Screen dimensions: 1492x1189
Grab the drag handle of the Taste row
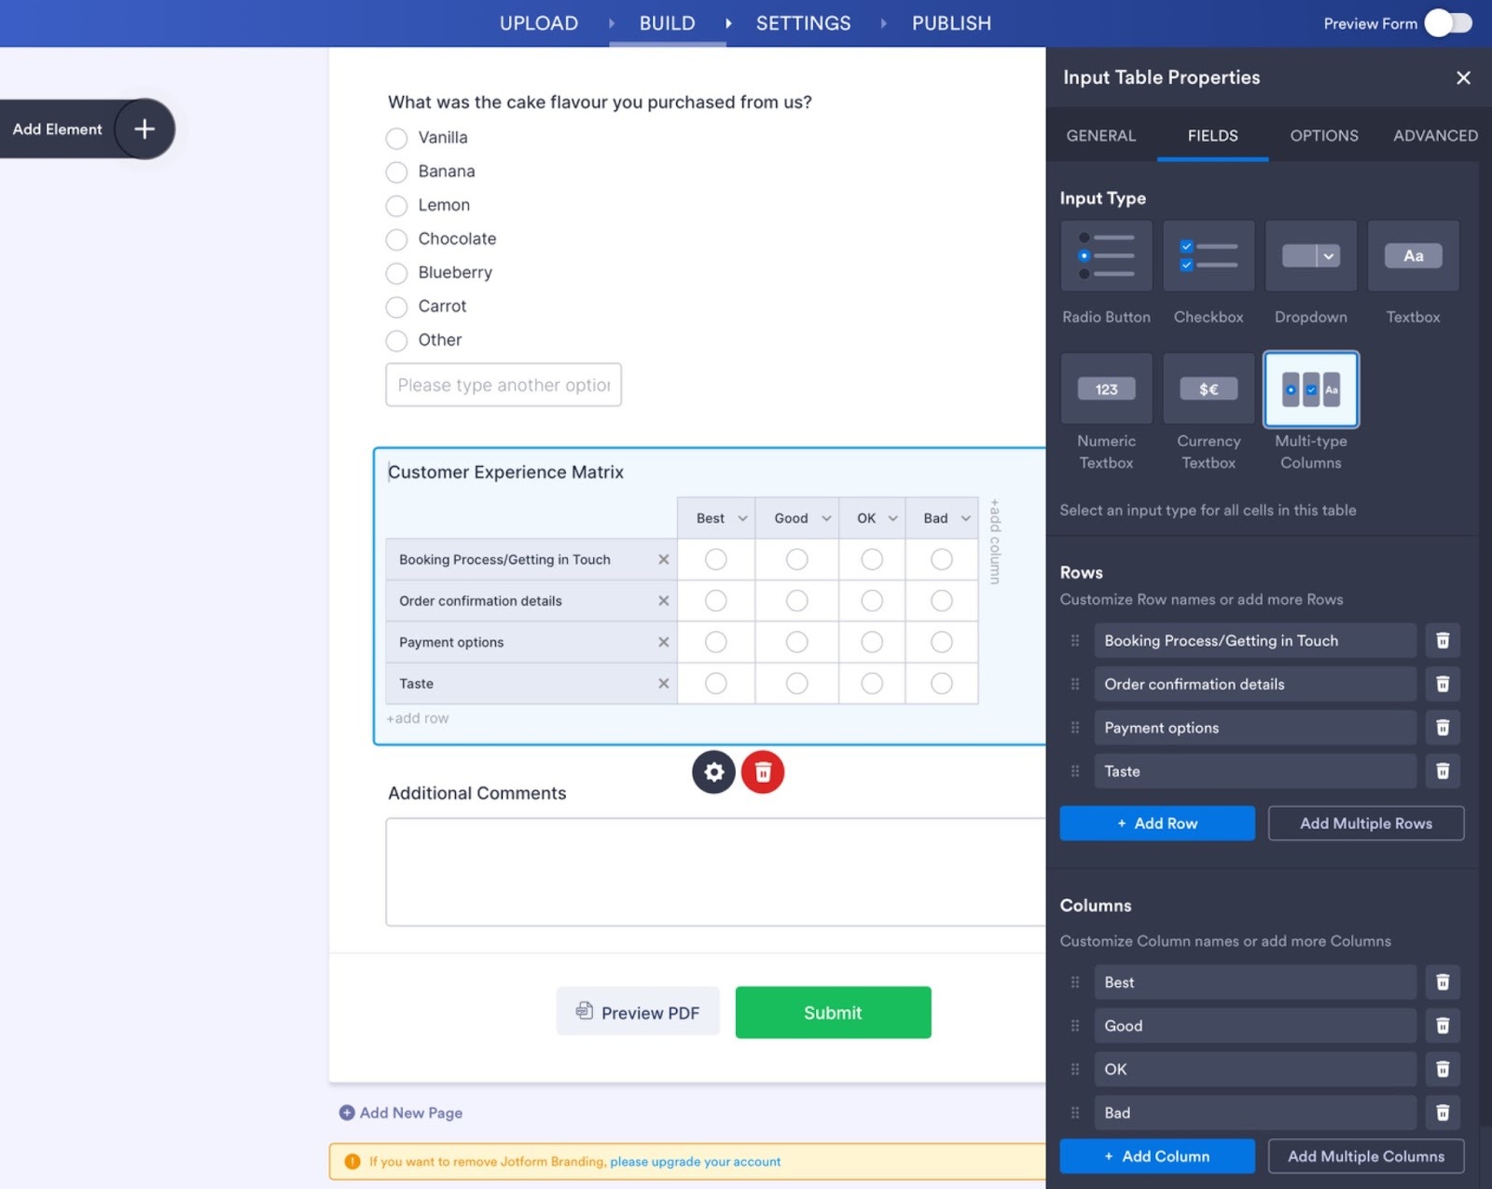(x=1075, y=771)
